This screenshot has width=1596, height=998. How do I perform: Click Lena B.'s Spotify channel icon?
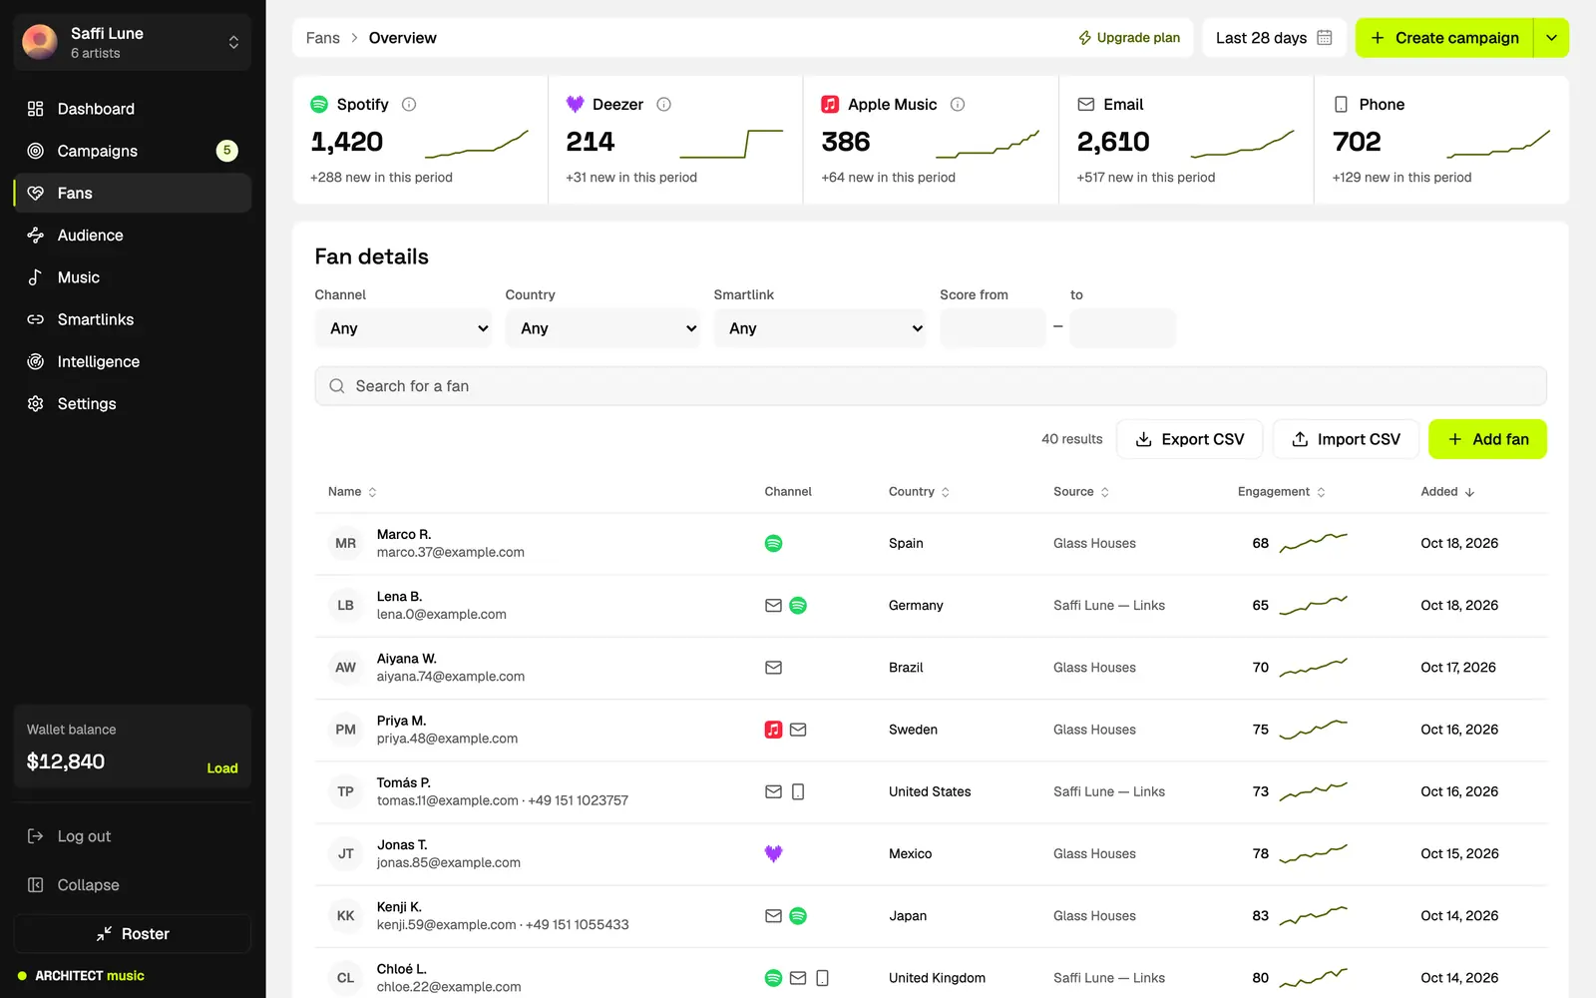tap(798, 606)
